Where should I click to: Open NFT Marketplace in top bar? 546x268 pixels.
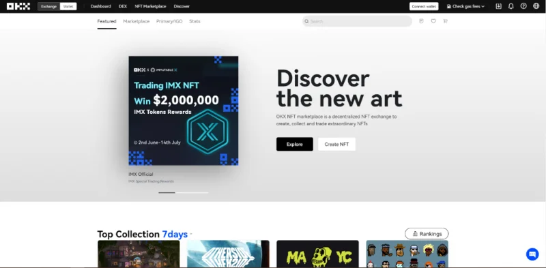(150, 6)
